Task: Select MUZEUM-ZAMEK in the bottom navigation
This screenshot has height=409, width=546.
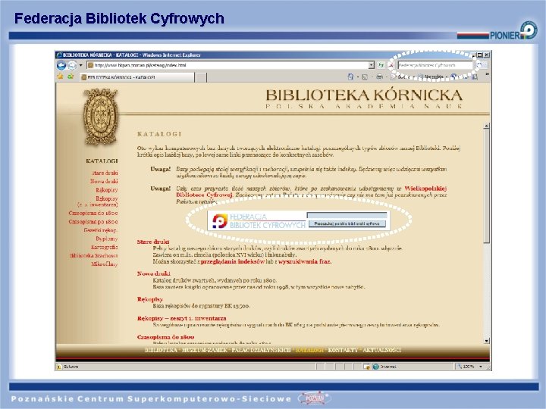Action: click(x=205, y=350)
